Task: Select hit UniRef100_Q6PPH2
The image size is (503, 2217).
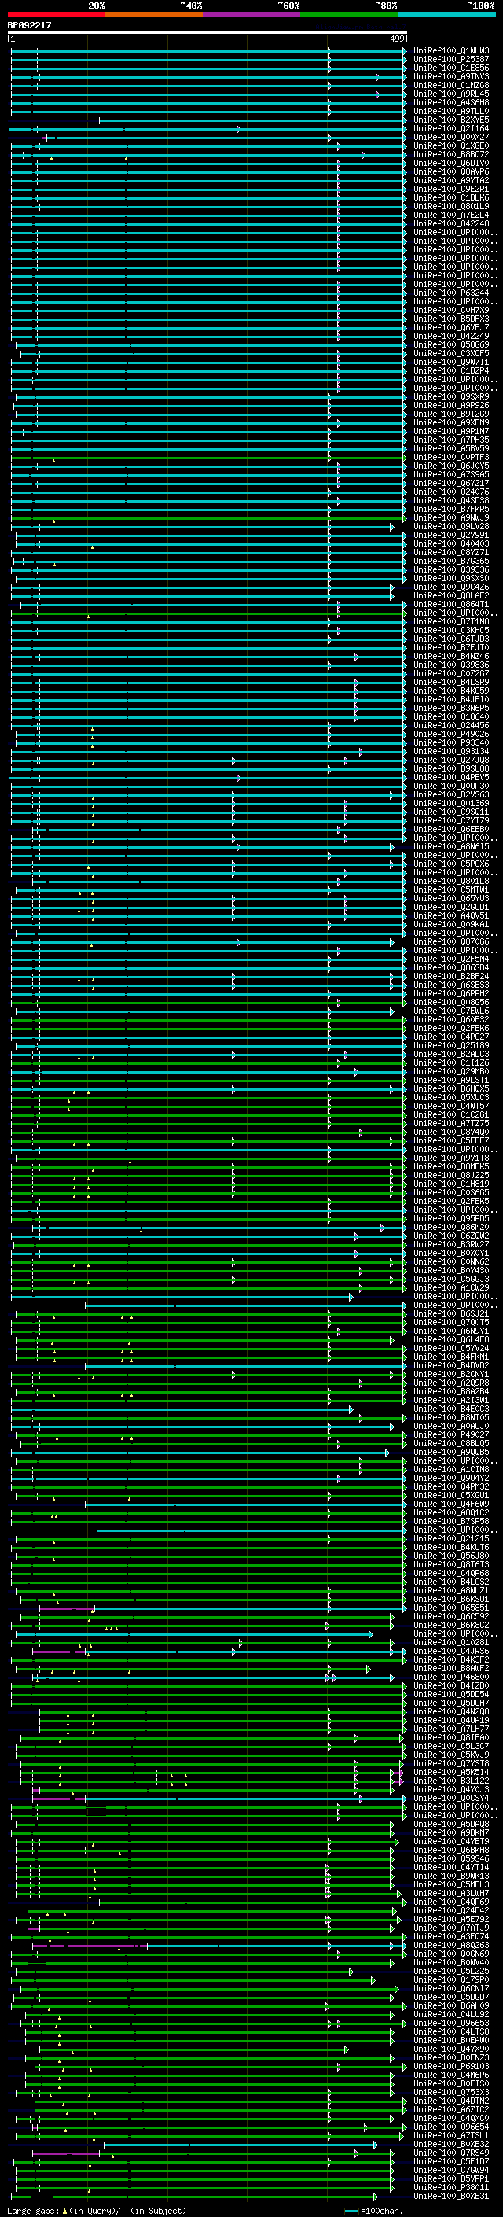Action: click(450, 993)
